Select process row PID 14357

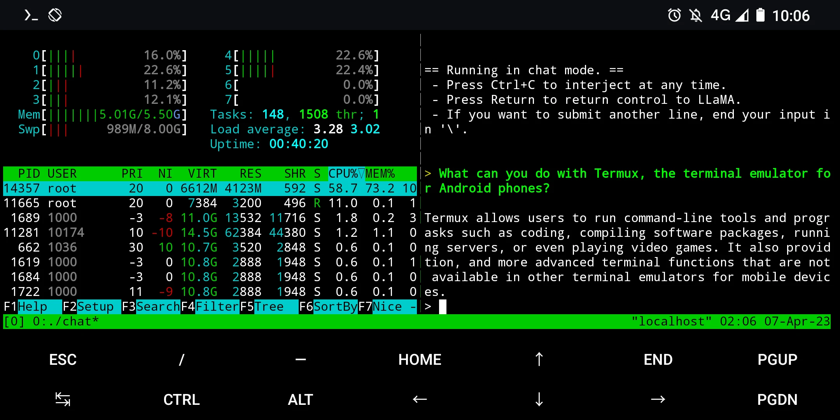click(x=210, y=188)
